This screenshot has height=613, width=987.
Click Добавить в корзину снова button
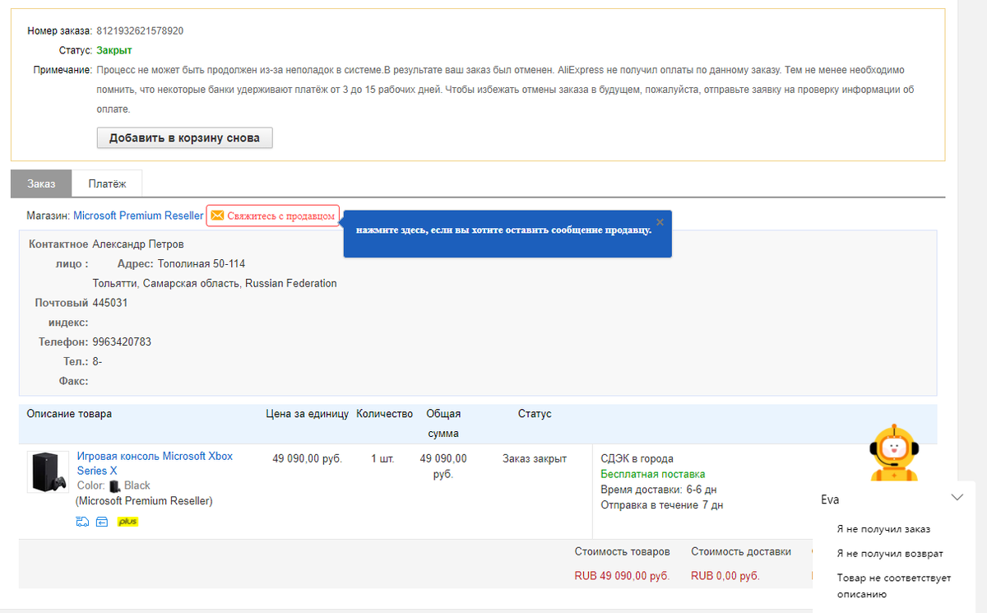184,137
